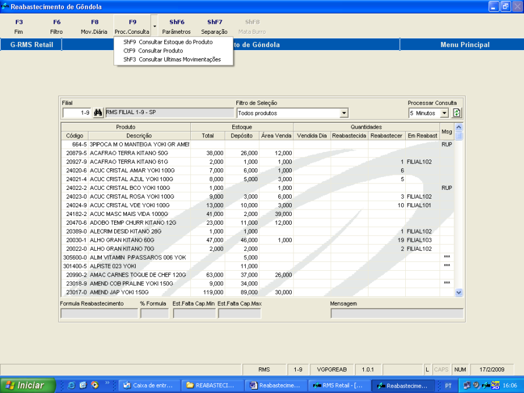Expand the quick launch chevron on taskbar
The height and width of the screenshot is (393, 524).
point(107,383)
